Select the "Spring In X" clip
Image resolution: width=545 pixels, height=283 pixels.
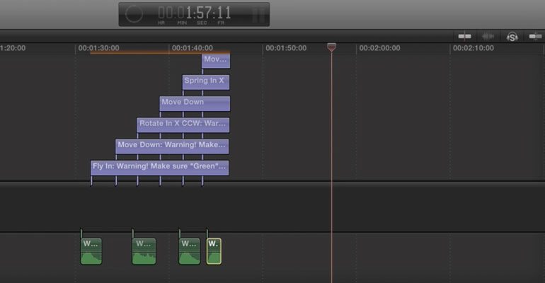pos(206,82)
